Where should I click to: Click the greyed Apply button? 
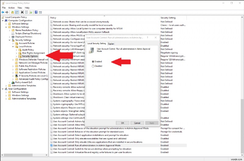click(x=152, y=123)
